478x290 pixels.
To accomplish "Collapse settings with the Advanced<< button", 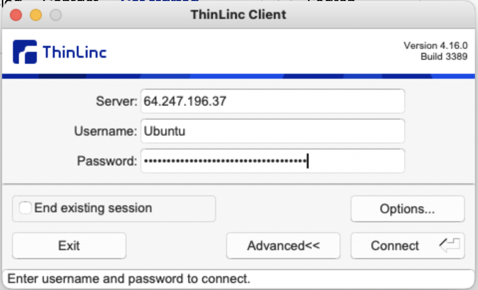I will (283, 246).
